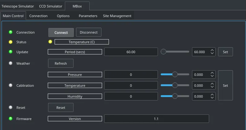Image resolution: width=246 pixels, height=130 pixels.
Task: Decrease the Temperature calibration spinbox value
Action: click(x=212, y=87)
